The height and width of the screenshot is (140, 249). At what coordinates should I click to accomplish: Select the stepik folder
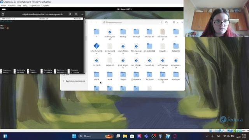96,76
